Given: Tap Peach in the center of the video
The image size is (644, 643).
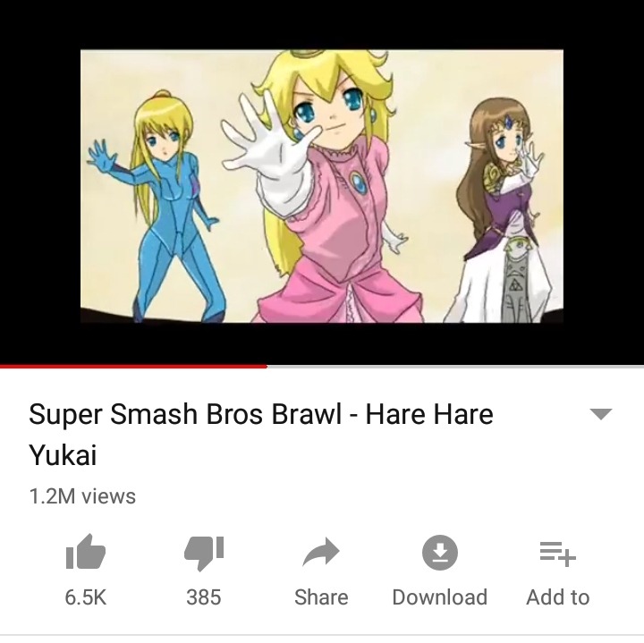Looking at the screenshot, I should tap(318, 186).
